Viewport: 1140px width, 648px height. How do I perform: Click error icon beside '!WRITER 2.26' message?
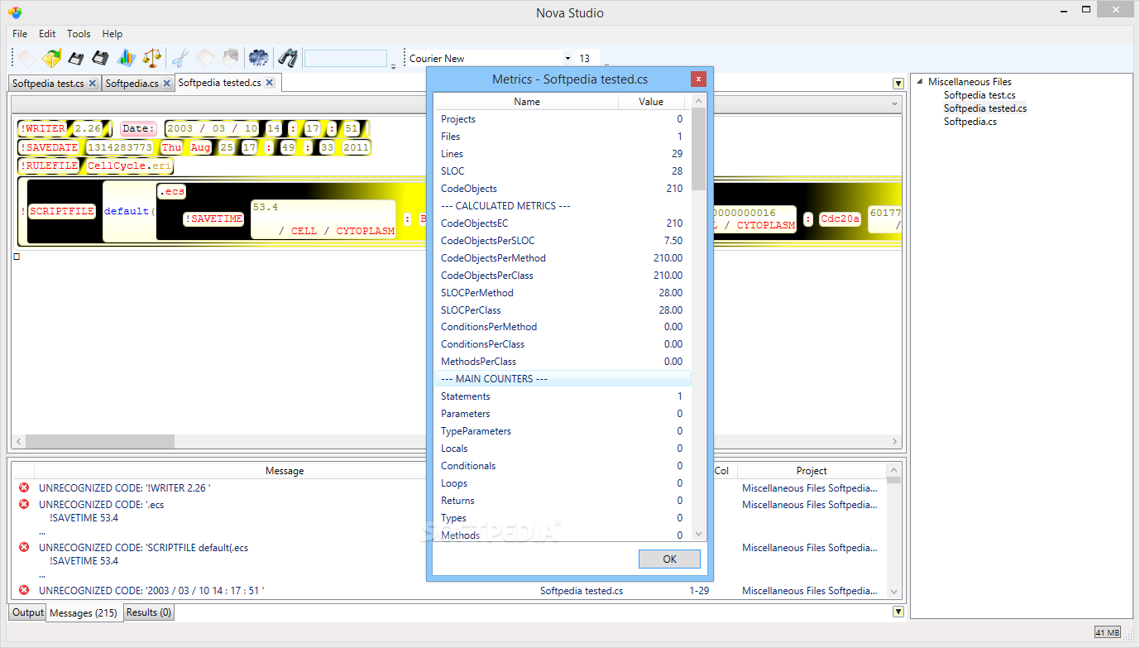click(24, 488)
